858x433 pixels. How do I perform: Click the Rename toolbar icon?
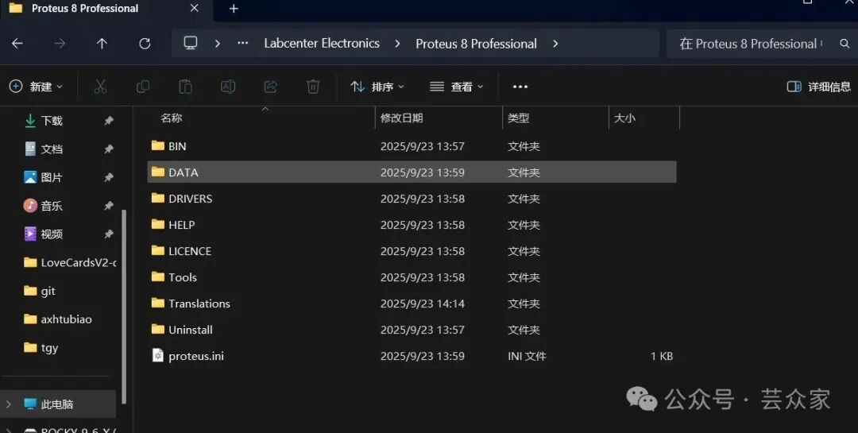(x=228, y=87)
